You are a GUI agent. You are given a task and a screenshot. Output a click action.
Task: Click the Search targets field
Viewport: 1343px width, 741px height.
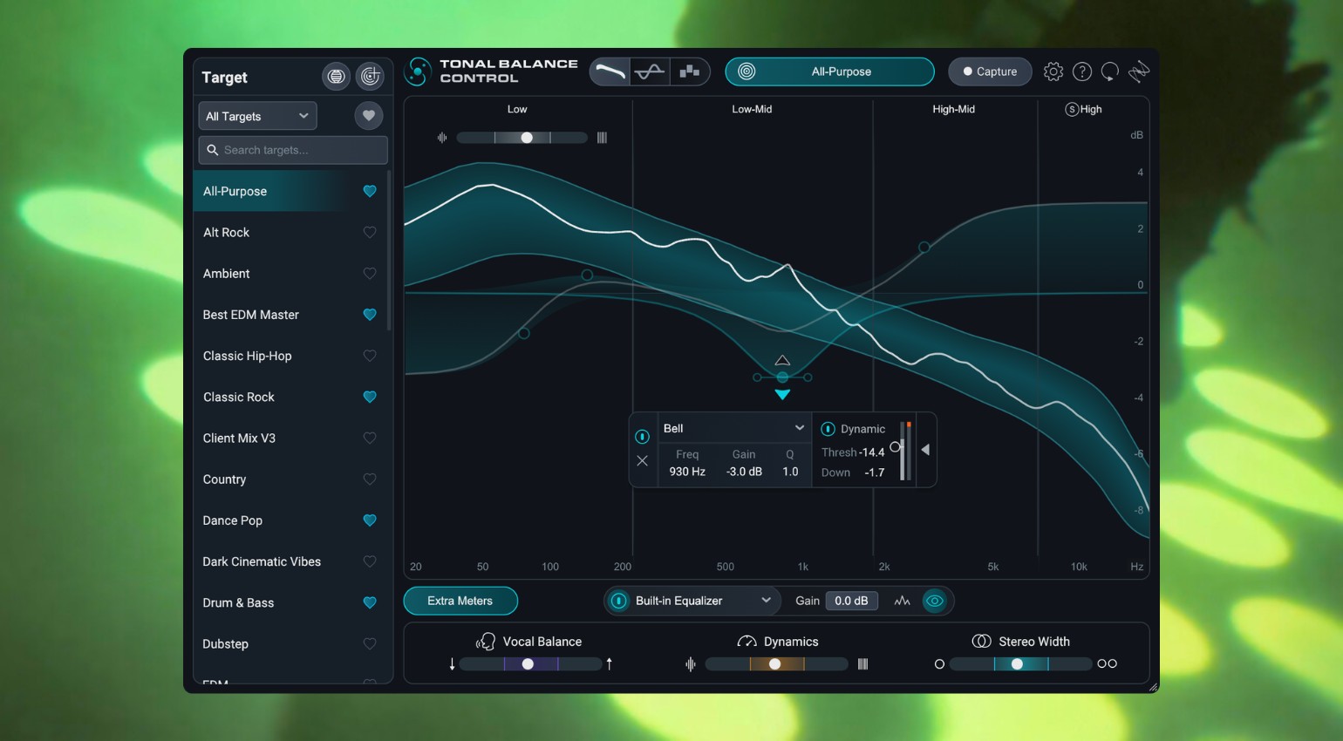(x=292, y=150)
